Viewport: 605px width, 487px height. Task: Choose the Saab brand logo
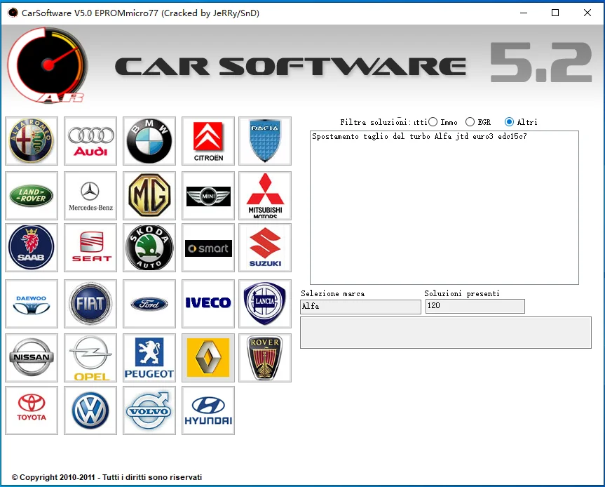click(x=32, y=248)
